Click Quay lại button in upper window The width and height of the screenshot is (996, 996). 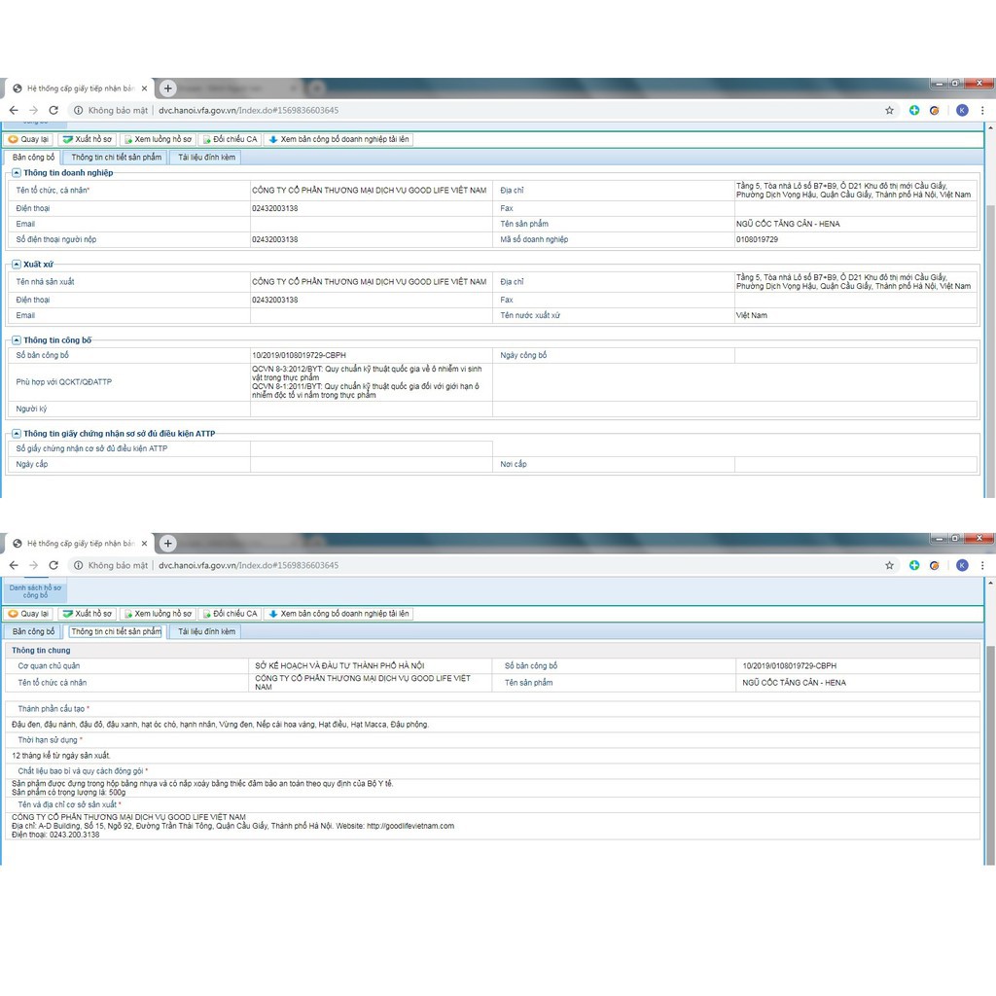pyautogui.click(x=29, y=139)
